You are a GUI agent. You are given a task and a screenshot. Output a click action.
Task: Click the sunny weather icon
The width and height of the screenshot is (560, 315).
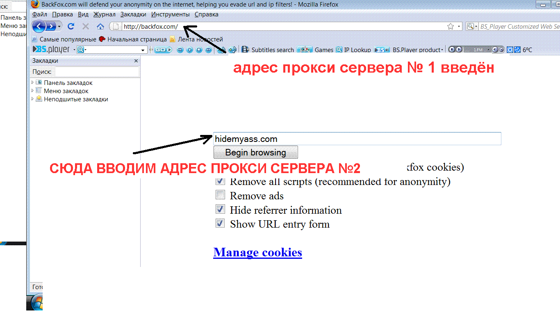[x=510, y=50]
